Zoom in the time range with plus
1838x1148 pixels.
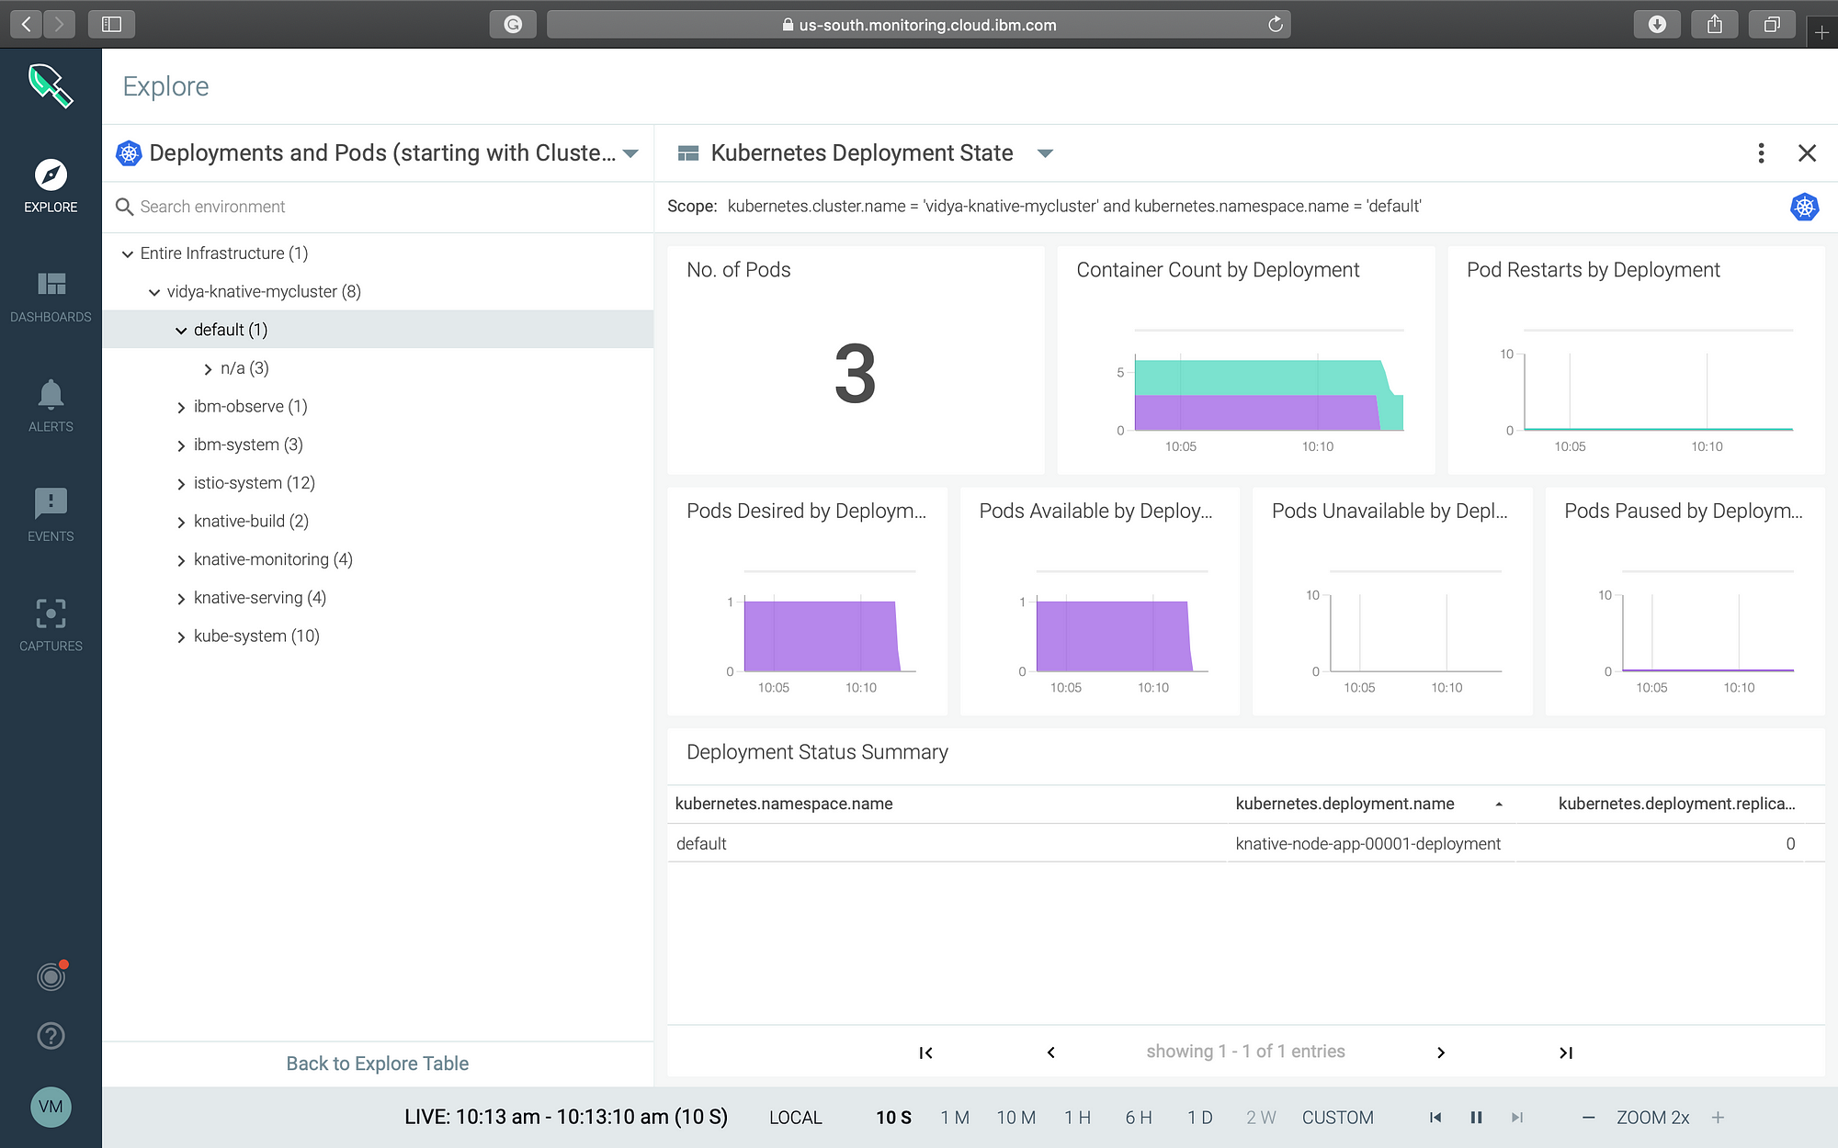point(1718,1118)
